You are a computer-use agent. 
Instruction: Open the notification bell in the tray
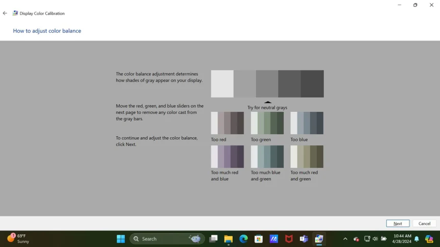pyautogui.click(x=417, y=239)
